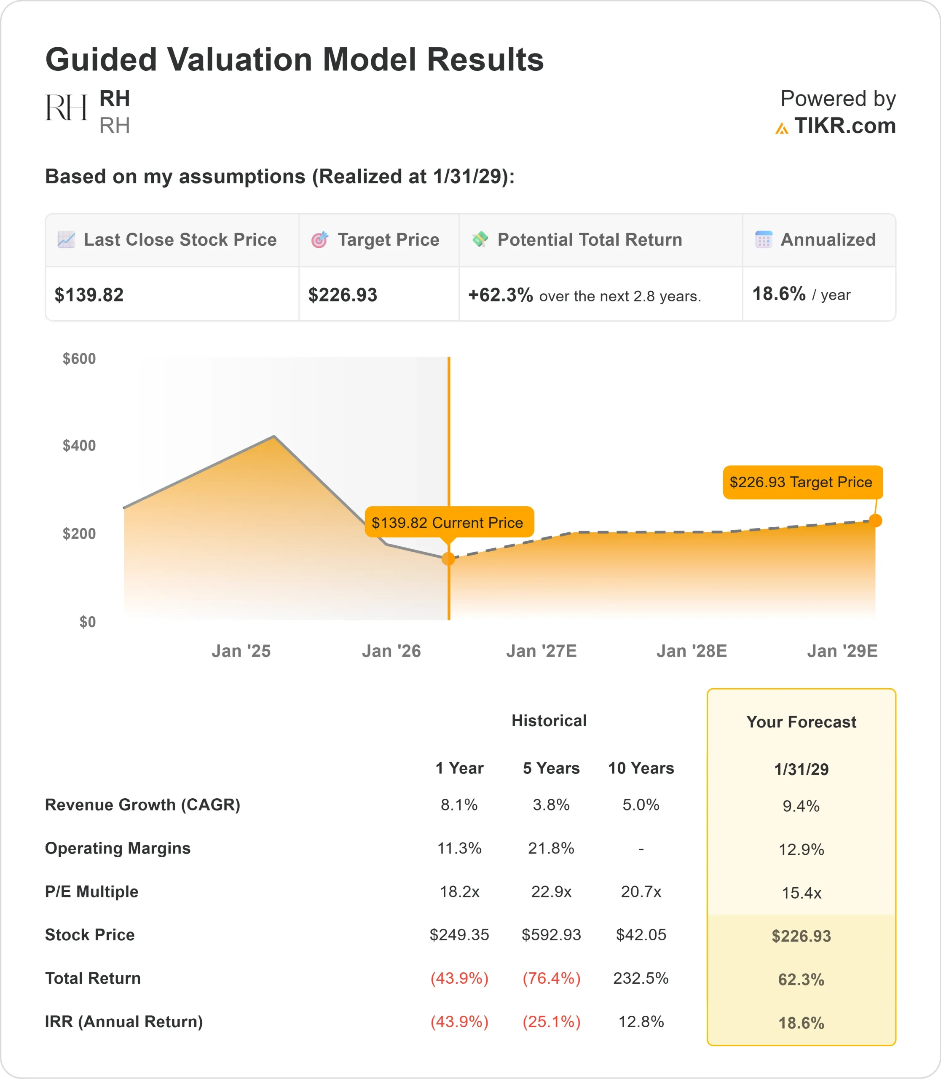Image resolution: width=941 pixels, height=1079 pixels.
Task: Click the calendar icon beside Annualized
Action: 764,239
